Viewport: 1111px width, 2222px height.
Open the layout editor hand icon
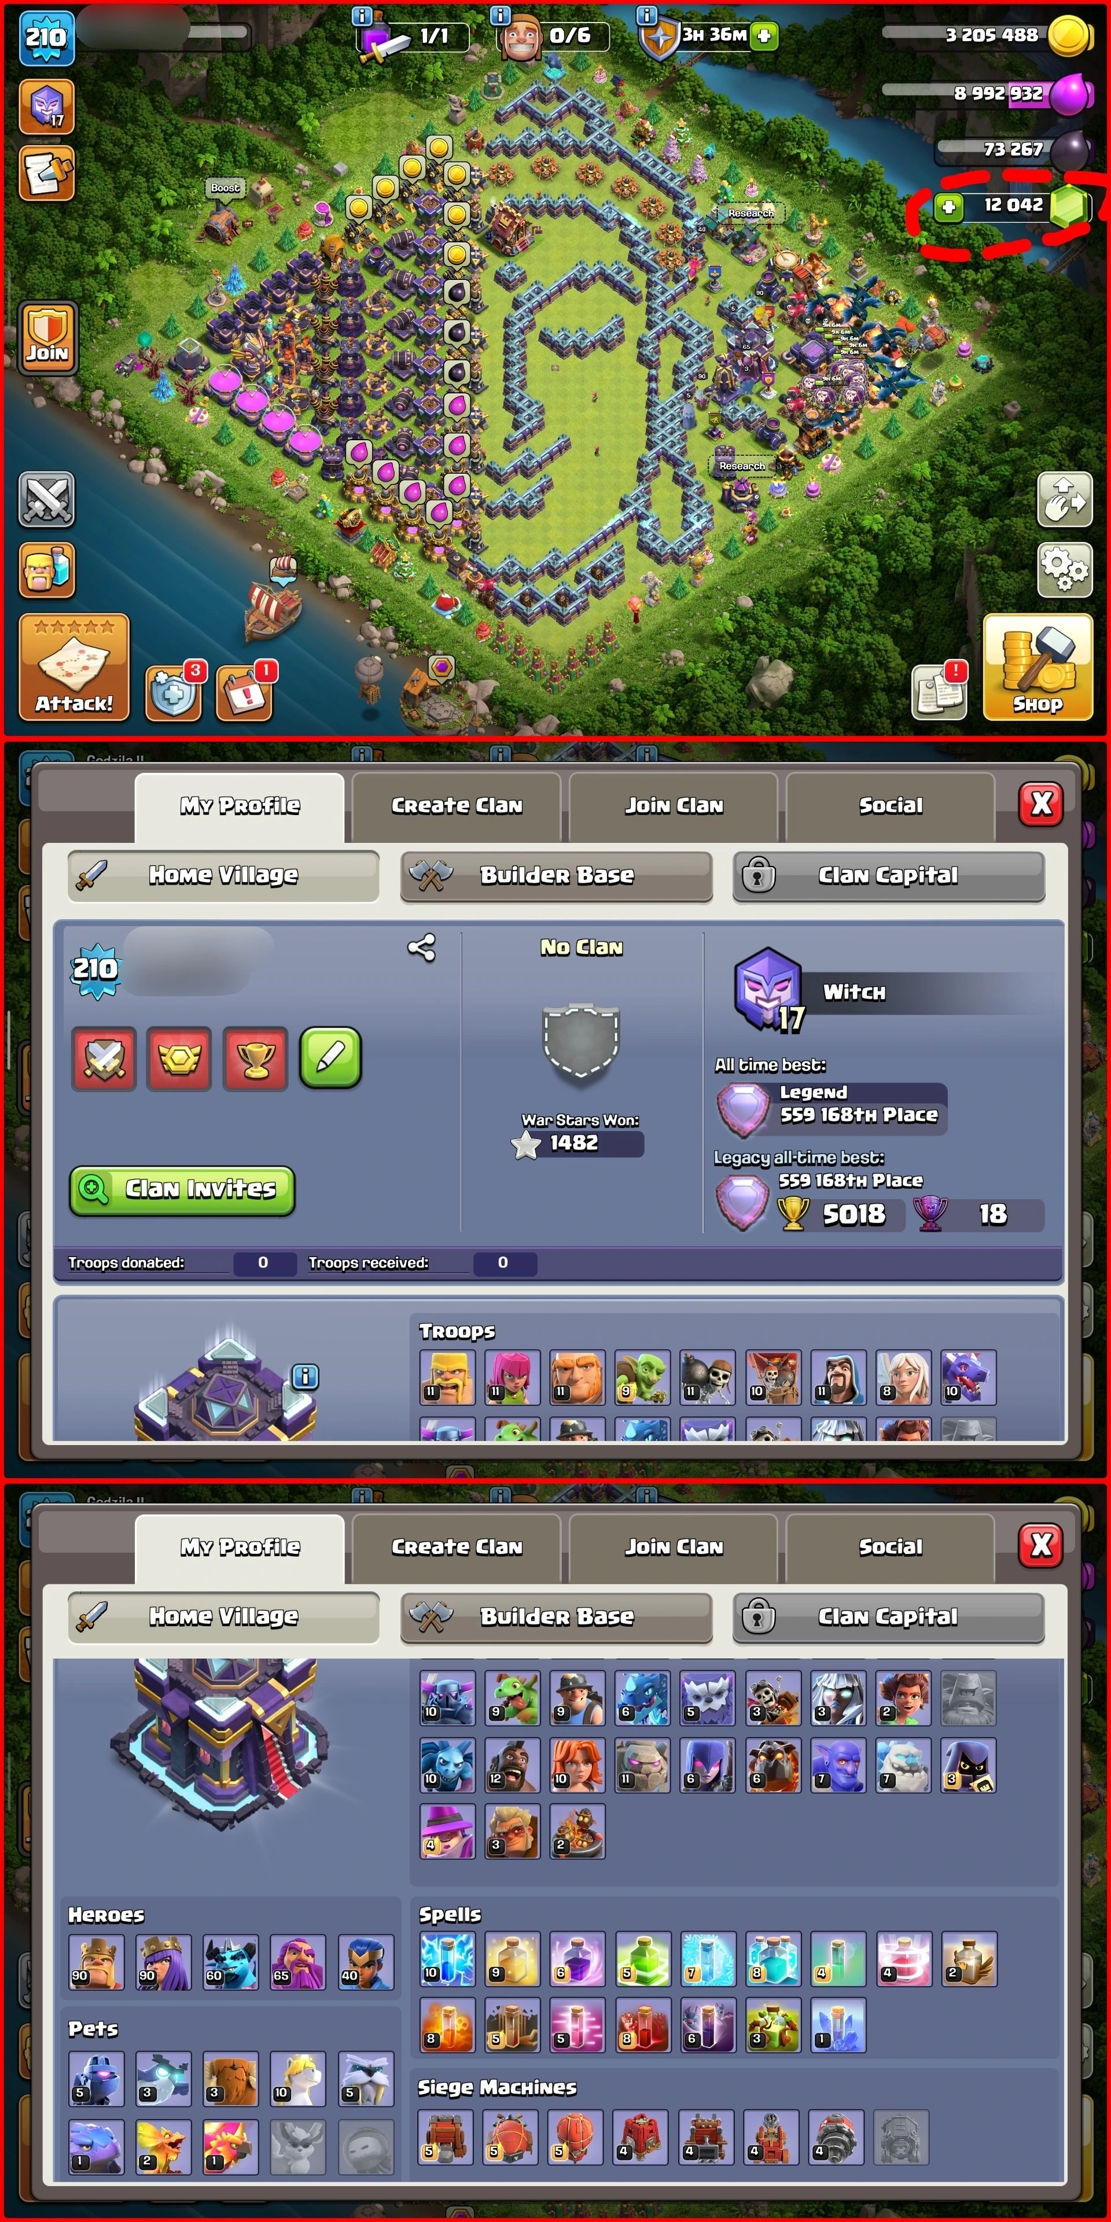click(1065, 499)
